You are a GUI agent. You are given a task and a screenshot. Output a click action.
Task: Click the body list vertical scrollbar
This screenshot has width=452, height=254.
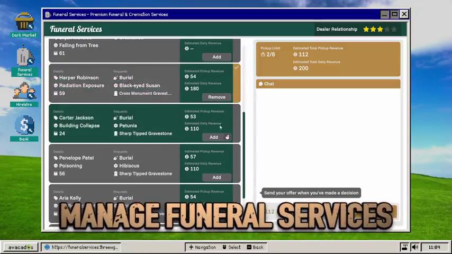point(243,153)
